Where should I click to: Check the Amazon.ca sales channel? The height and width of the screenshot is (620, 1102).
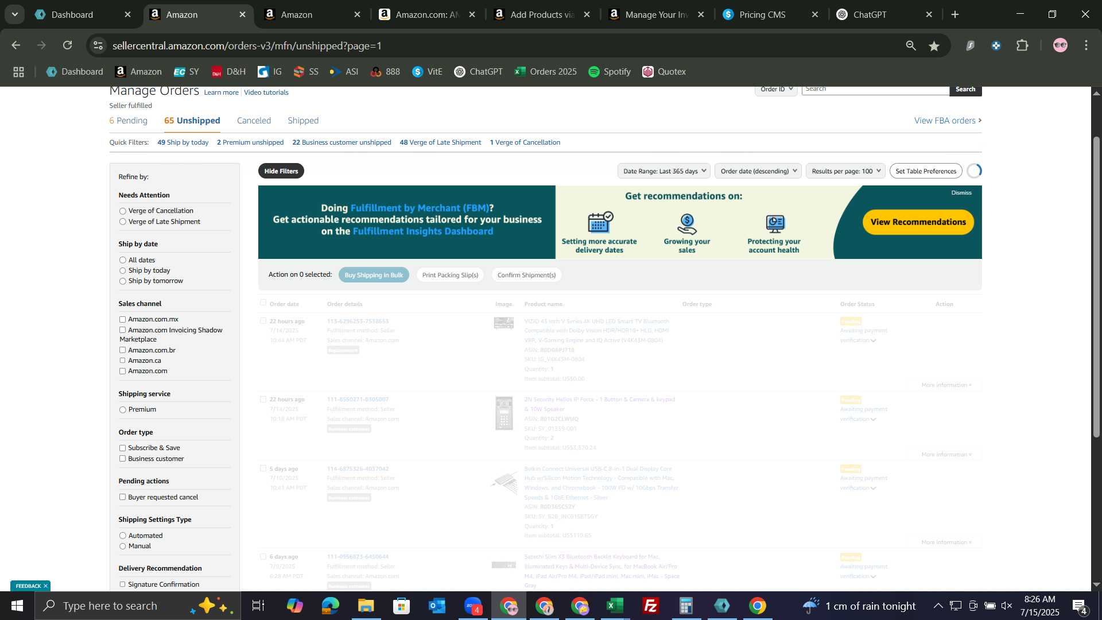point(122,361)
